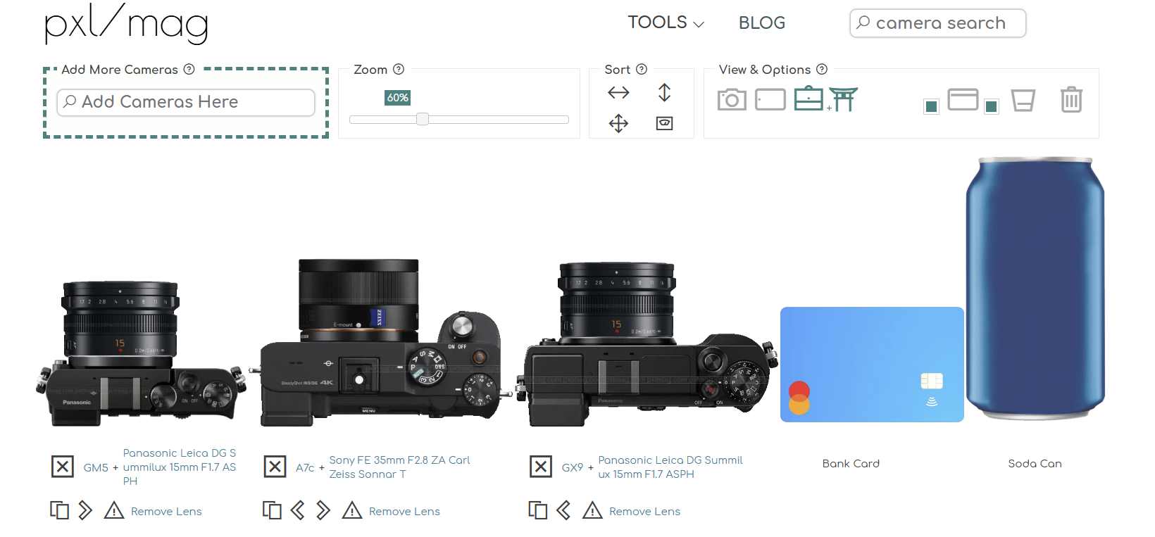This screenshot has width=1155, height=537.
Task: Click the torii gate icon
Action: coord(843,99)
